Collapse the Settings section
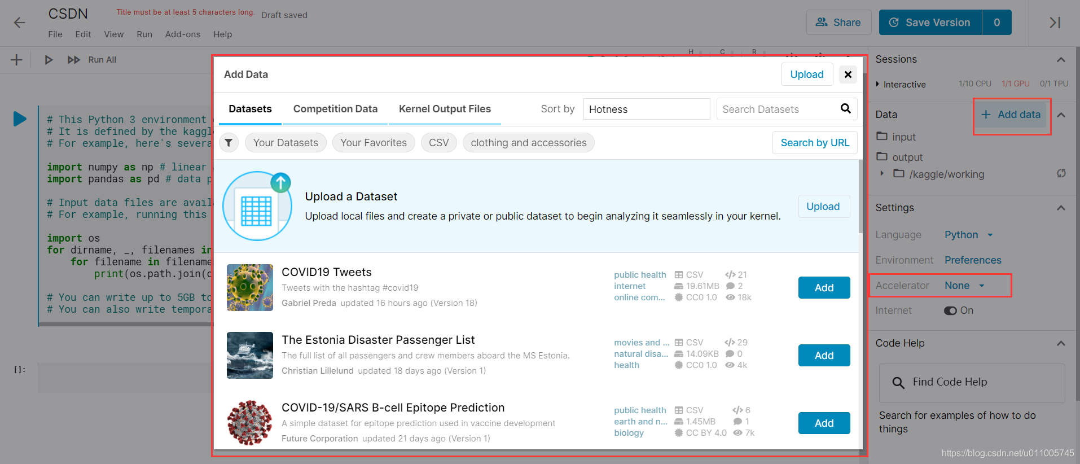 point(1061,208)
